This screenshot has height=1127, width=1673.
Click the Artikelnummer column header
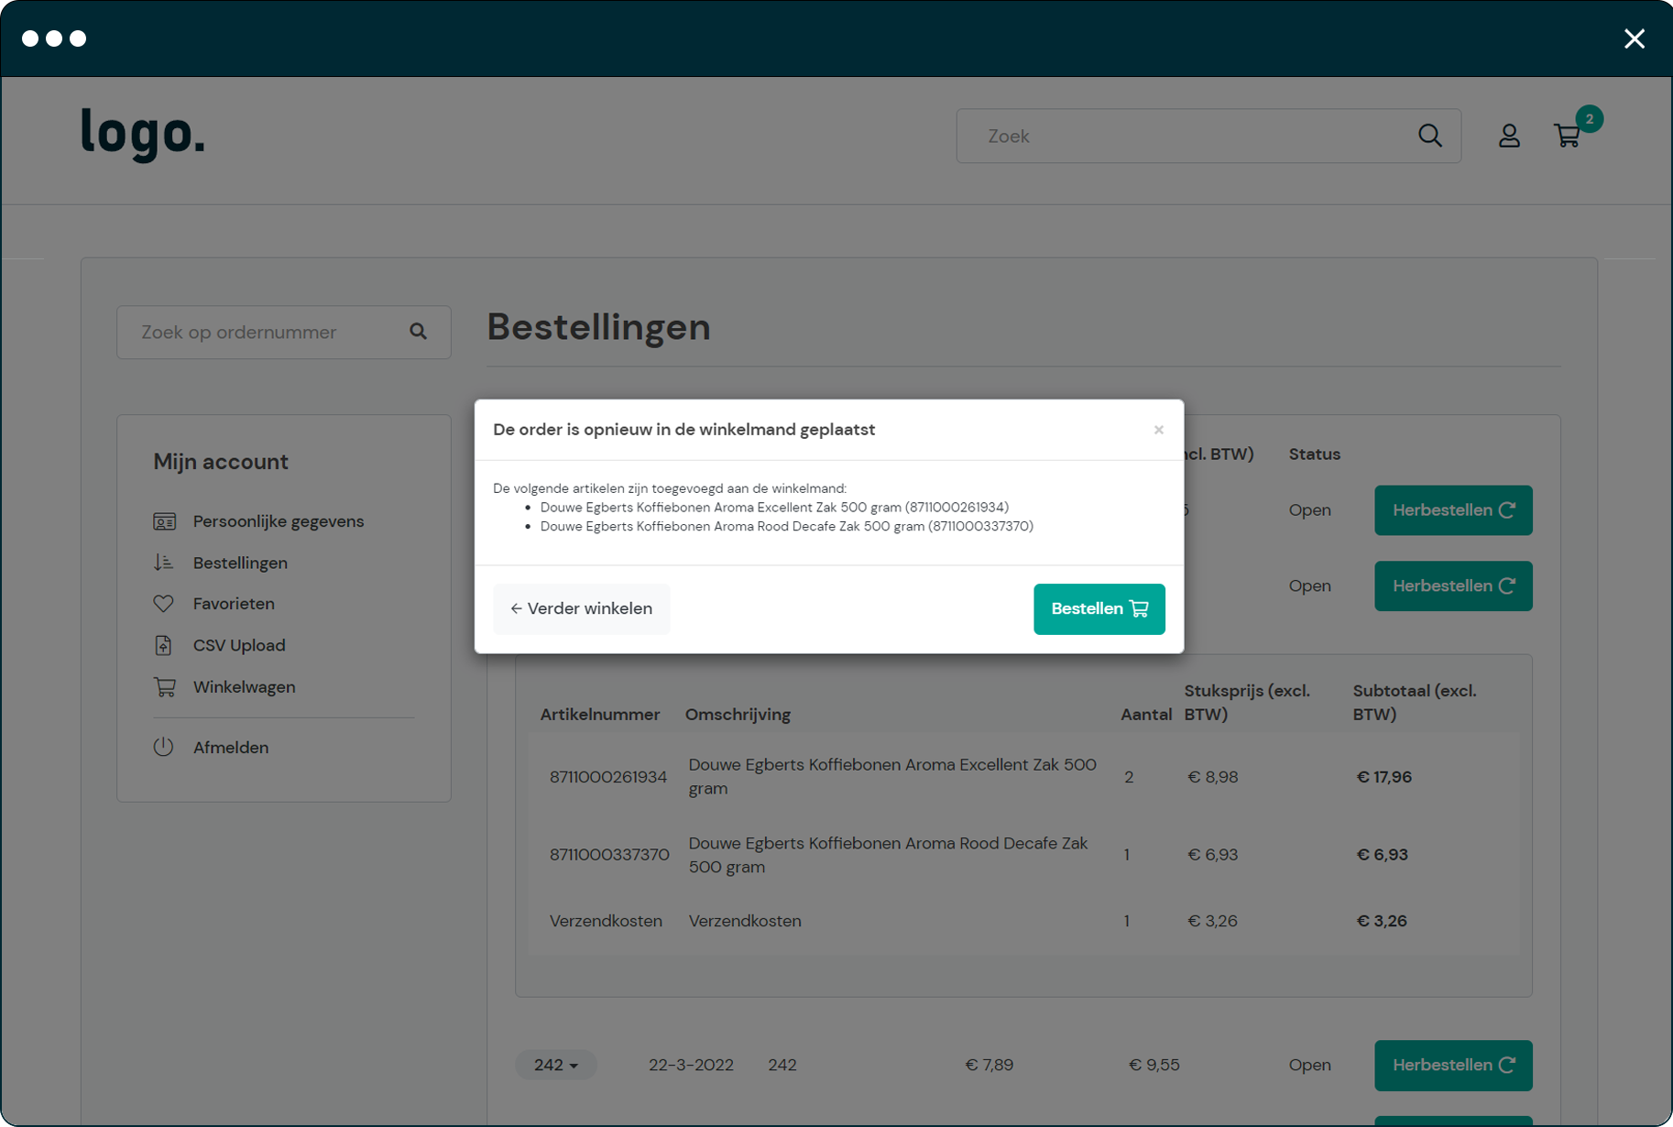(600, 715)
